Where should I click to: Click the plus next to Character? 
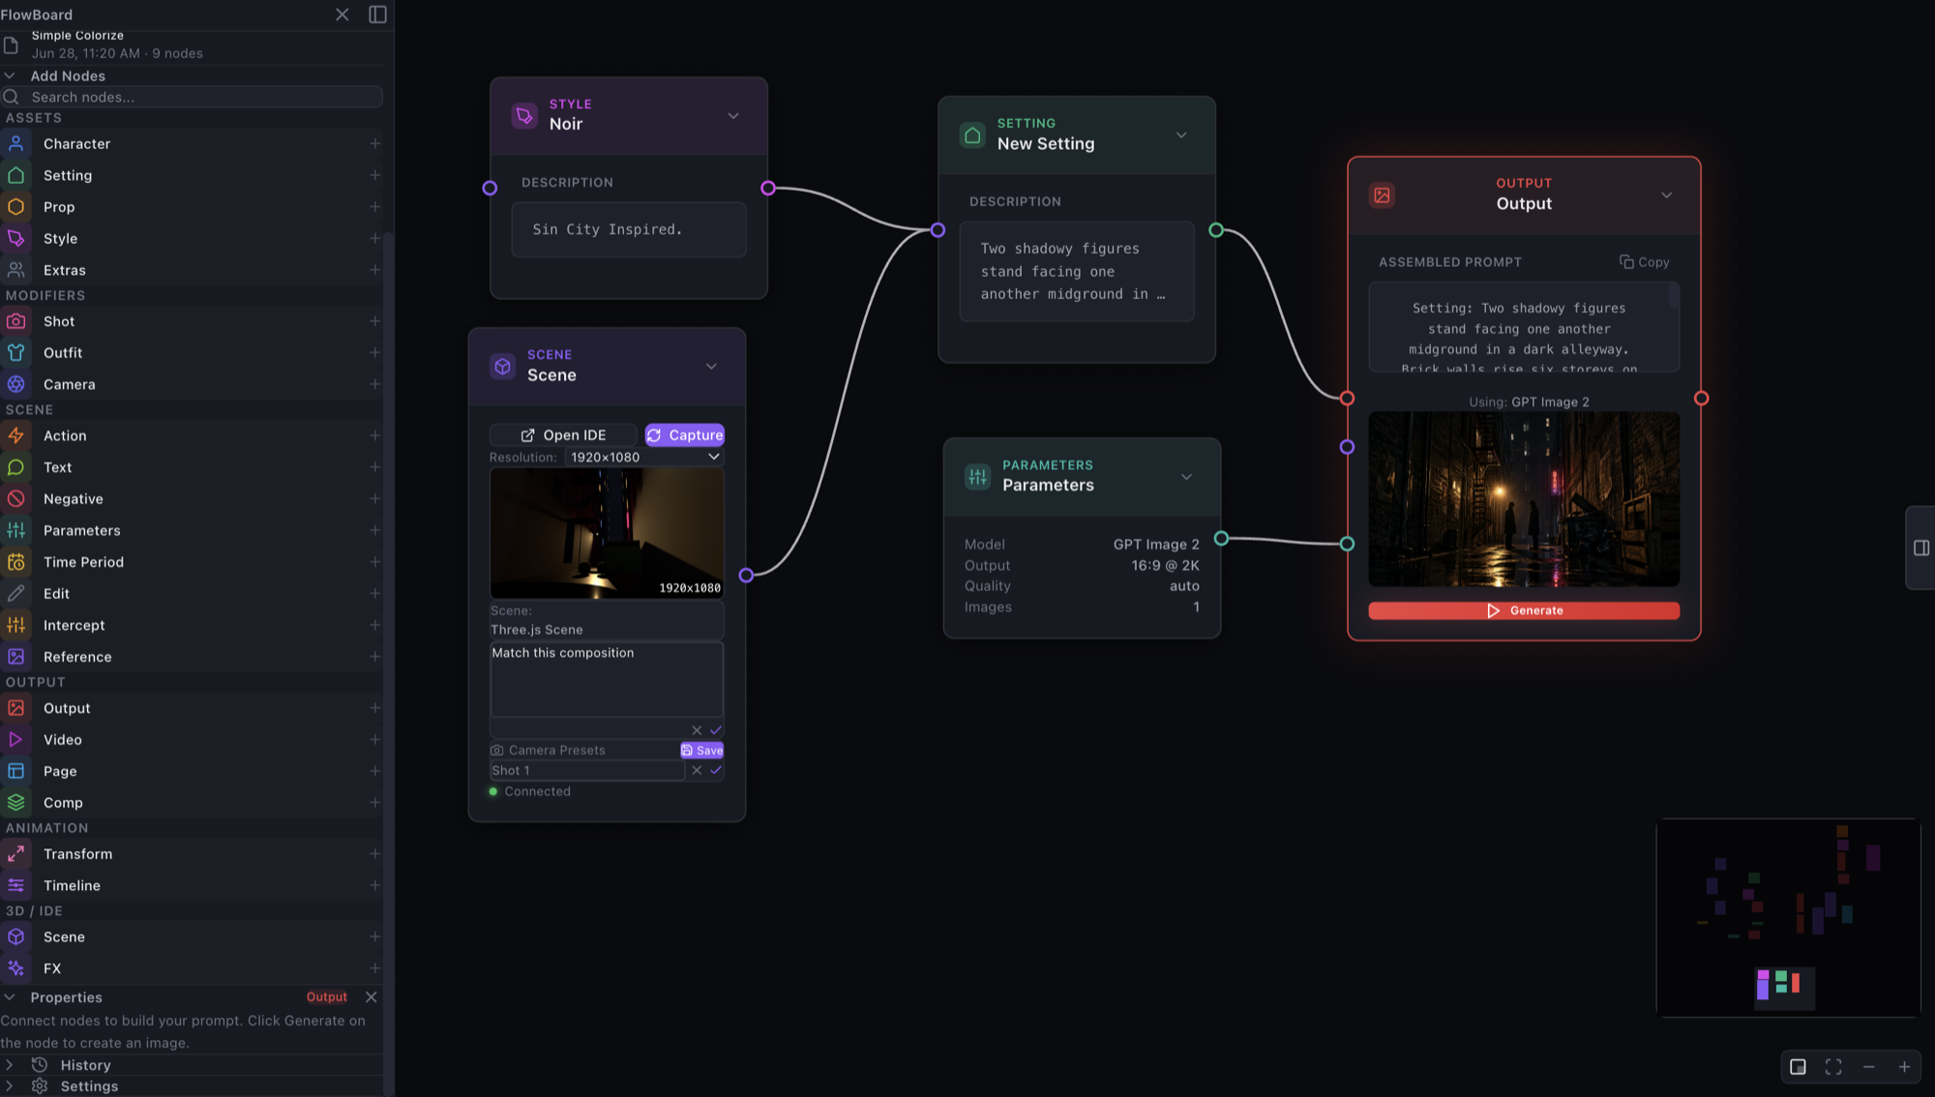coord(374,143)
